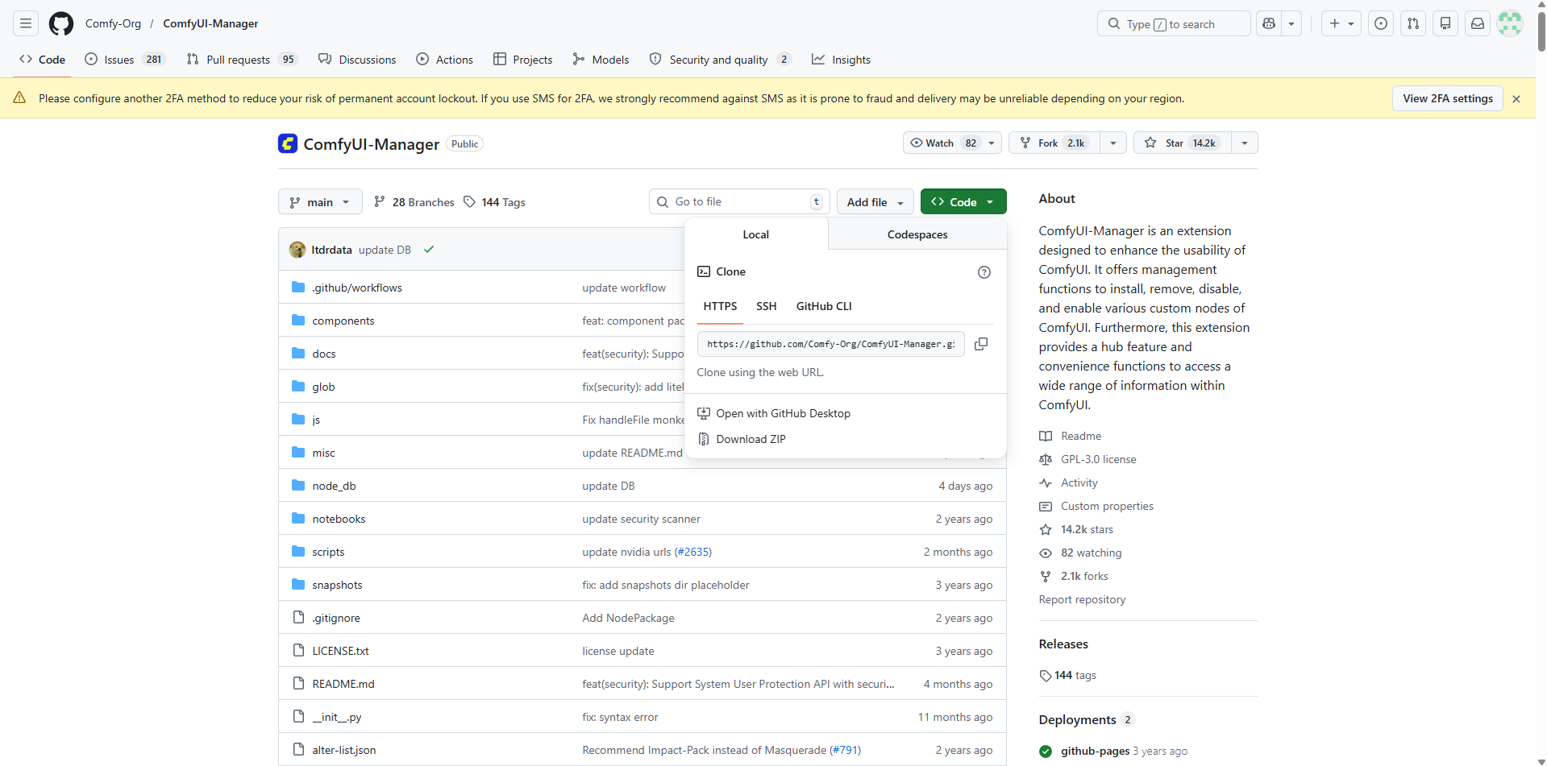
Task: Open the repositories icon in top header
Action: pyautogui.click(x=1445, y=23)
